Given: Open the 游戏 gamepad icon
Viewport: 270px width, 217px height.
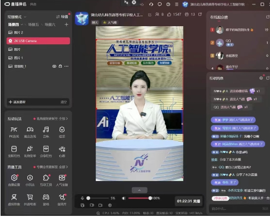Looking at the screenshot, I should tap(46, 200).
